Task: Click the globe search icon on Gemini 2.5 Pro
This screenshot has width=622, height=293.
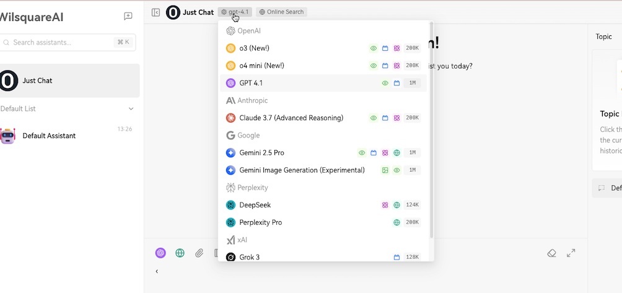Action: pyautogui.click(x=396, y=153)
